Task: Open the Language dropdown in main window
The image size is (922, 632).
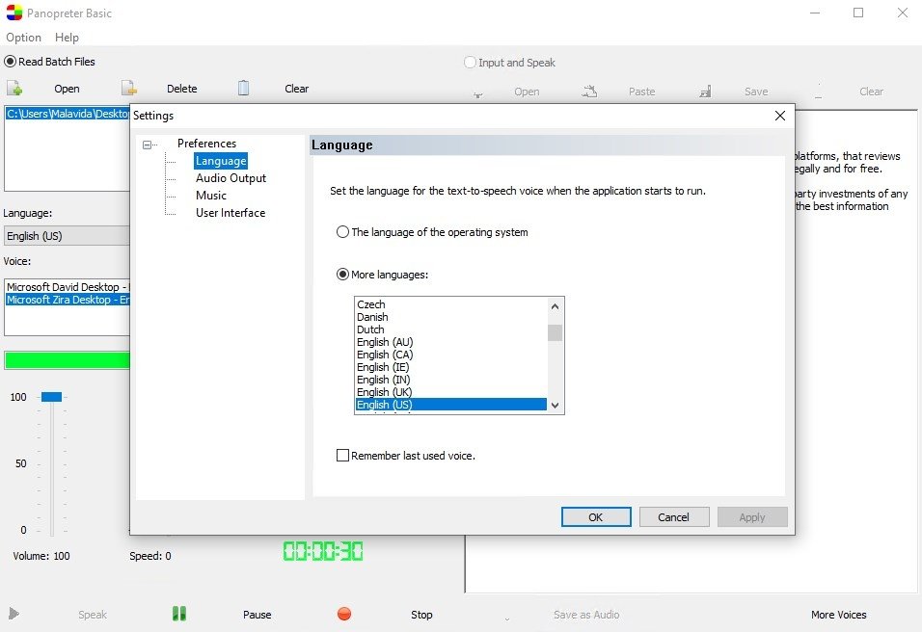Action: point(67,235)
